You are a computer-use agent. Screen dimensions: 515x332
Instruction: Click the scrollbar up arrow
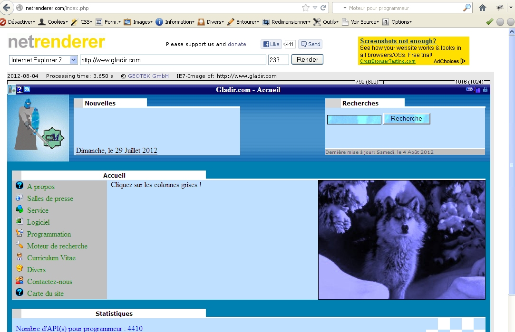tap(511, 32)
